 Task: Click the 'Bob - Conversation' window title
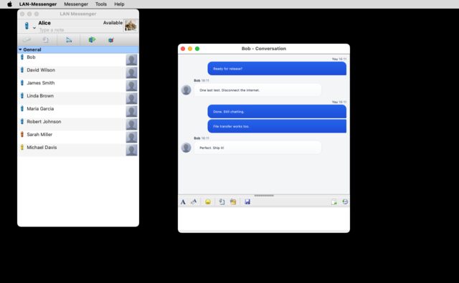264,49
